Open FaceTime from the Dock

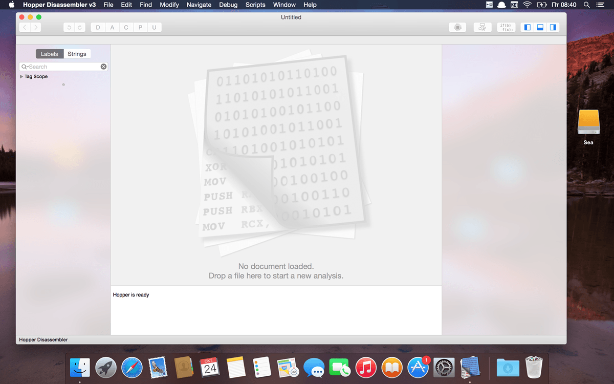pos(340,367)
